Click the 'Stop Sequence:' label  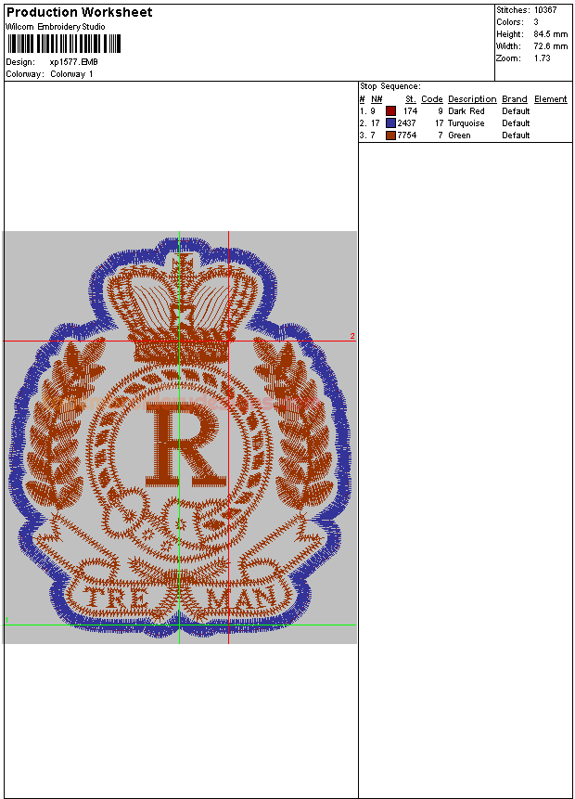(x=390, y=86)
